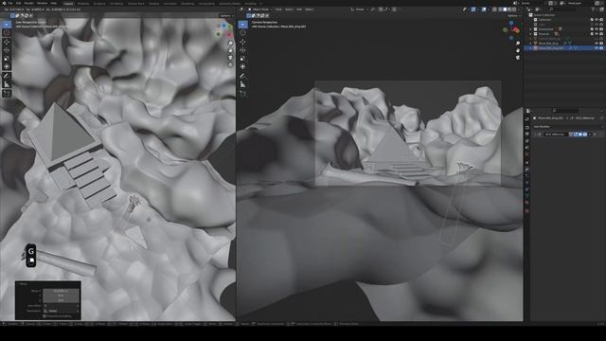
Task: Add a new workspace with plus tab
Action: click(260, 4)
